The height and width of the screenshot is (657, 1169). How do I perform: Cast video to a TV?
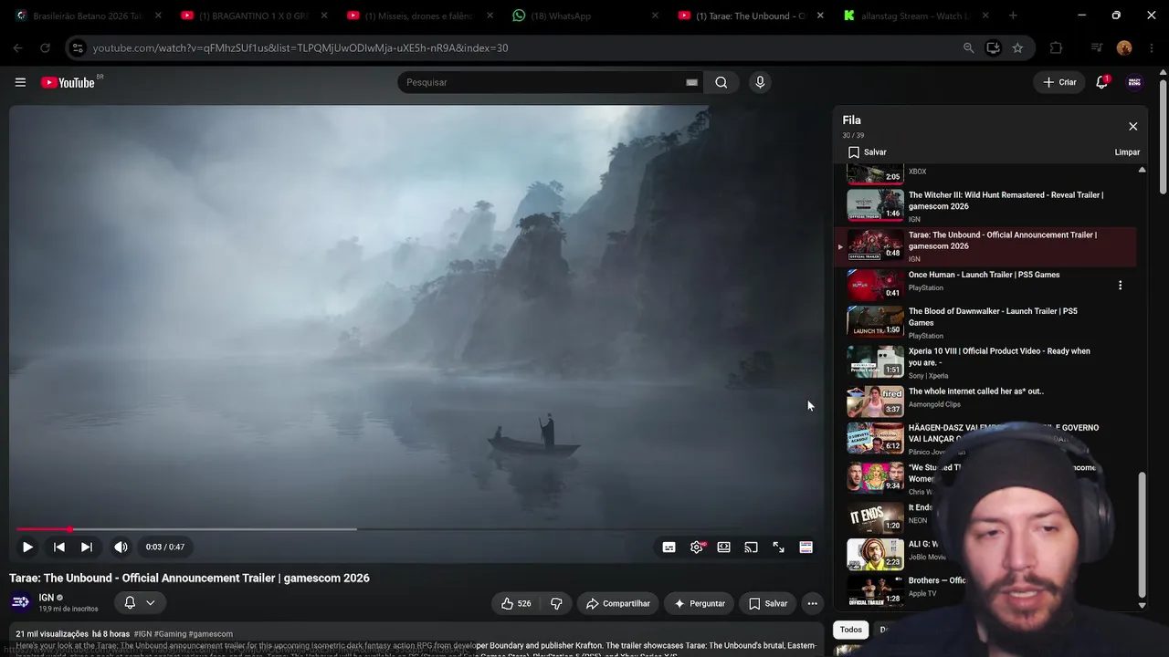751,547
